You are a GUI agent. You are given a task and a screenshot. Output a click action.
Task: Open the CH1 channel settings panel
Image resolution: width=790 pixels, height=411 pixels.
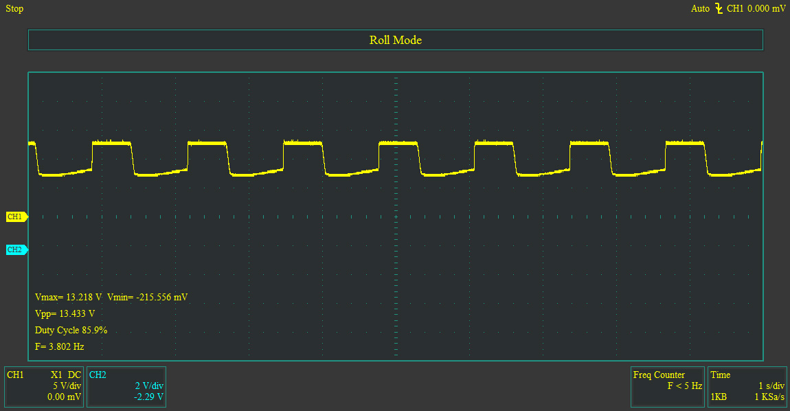click(x=44, y=387)
